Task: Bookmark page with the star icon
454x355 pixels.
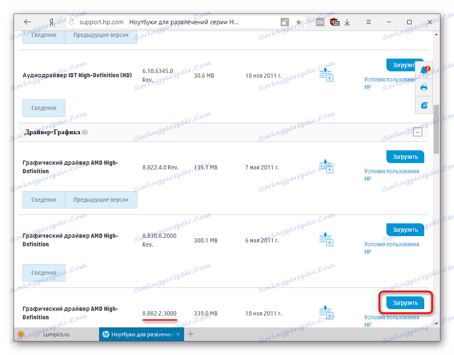Action: 298,22
